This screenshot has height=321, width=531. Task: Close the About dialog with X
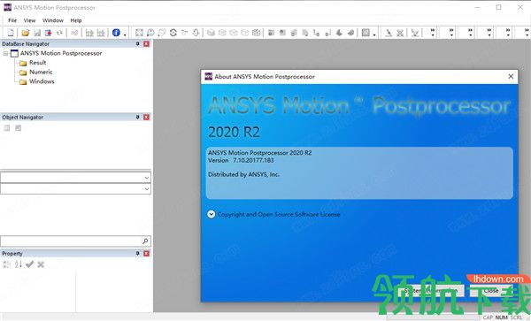tap(511, 76)
